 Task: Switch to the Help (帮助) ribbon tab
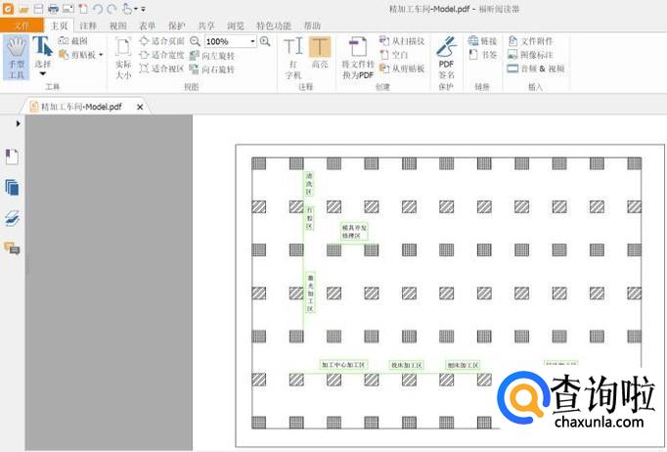pyautogui.click(x=312, y=25)
